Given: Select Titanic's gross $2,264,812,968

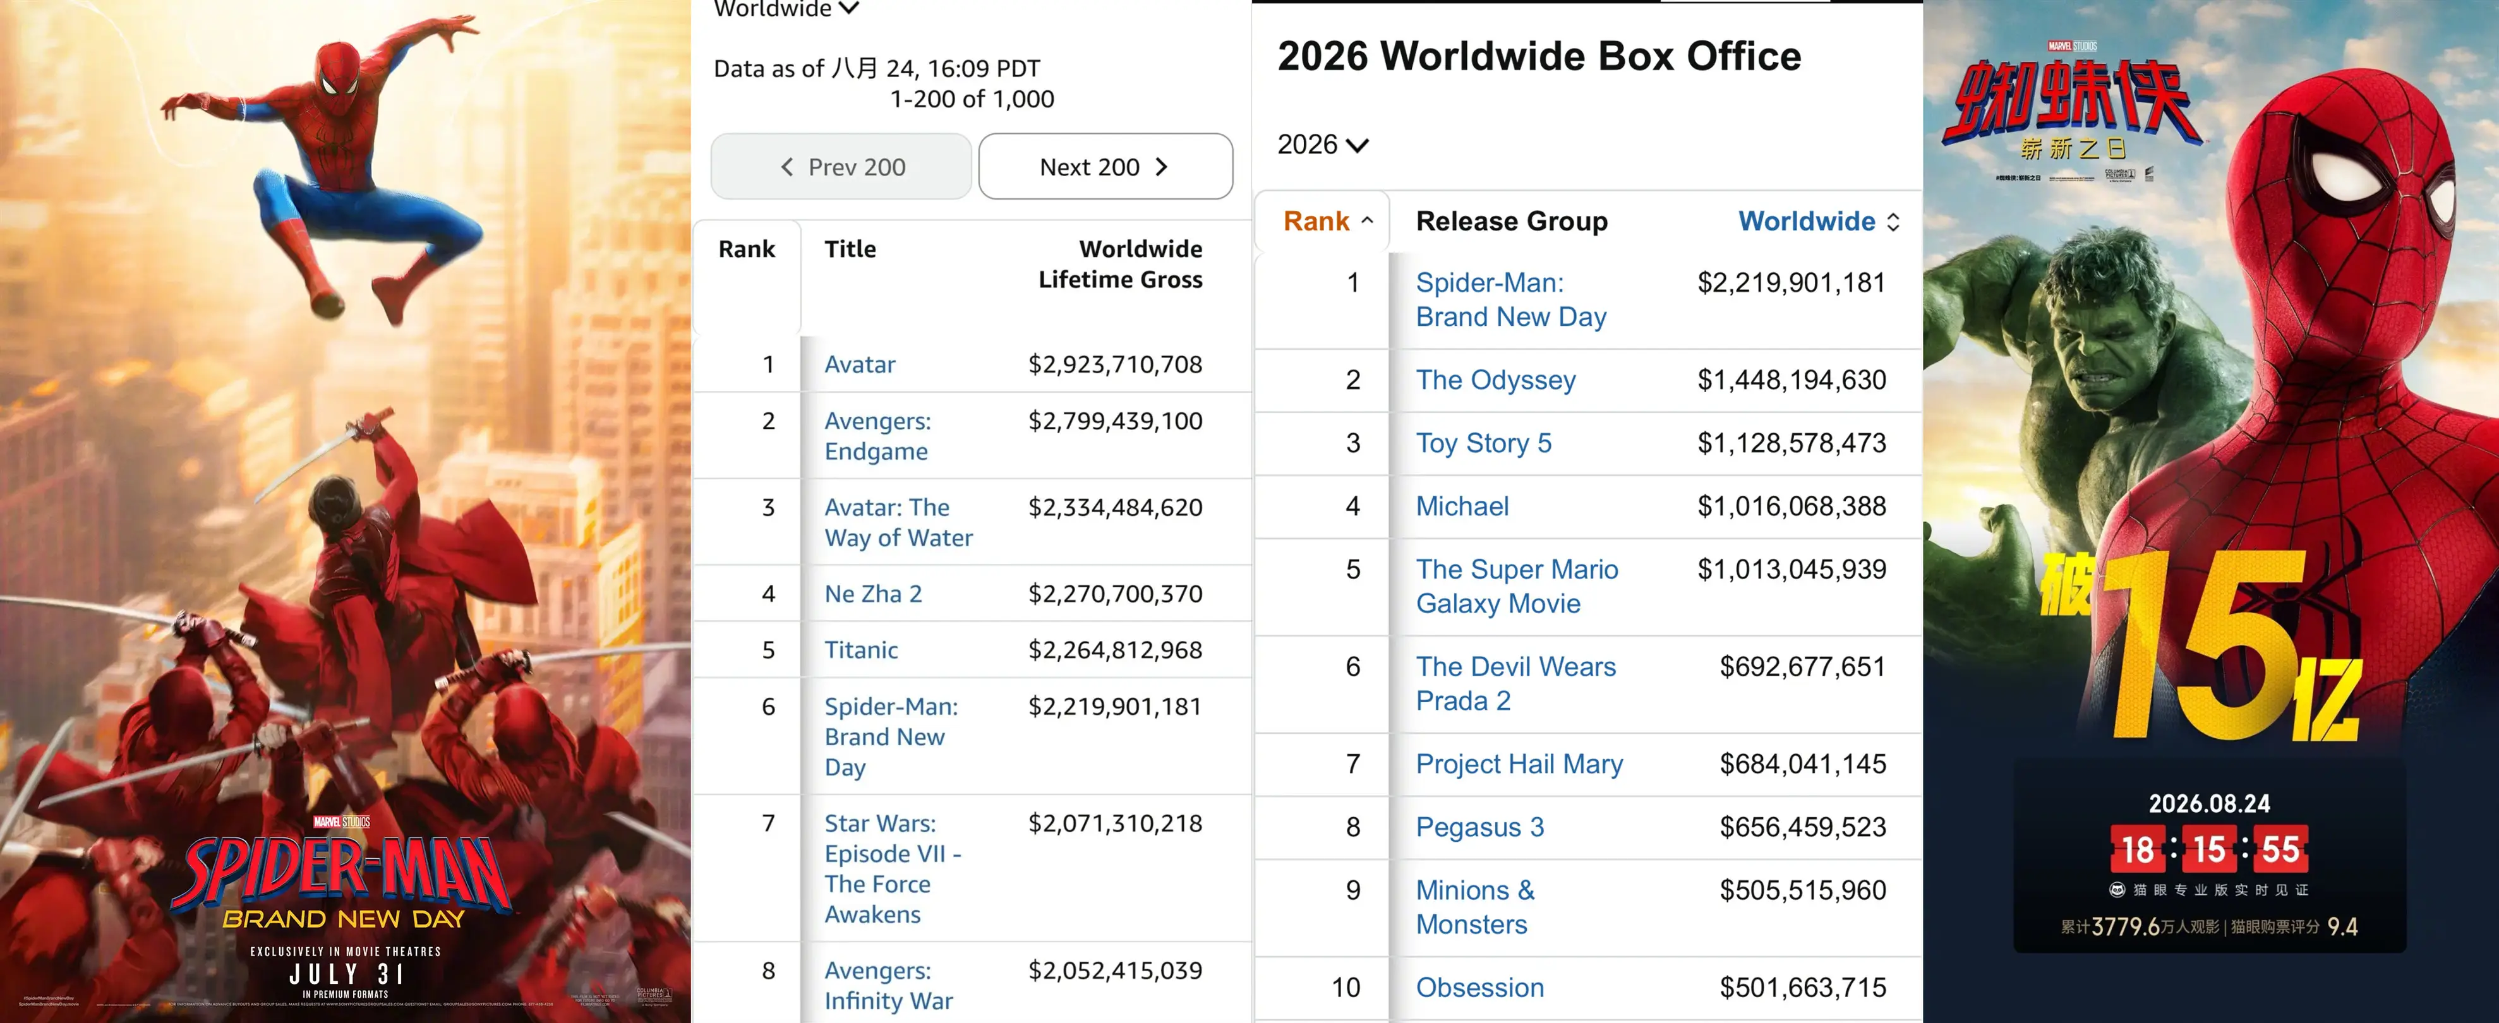Looking at the screenshot, I should click(1116, 650).
